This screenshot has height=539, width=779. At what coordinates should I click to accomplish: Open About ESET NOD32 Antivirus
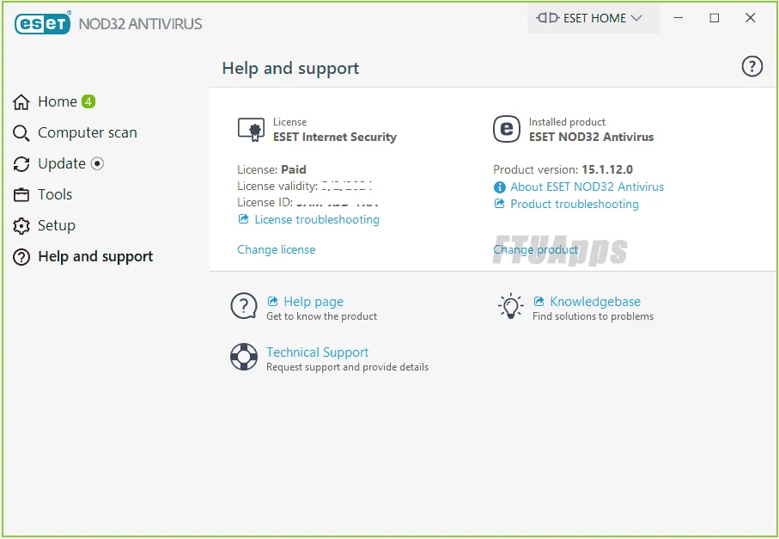[587, 187]
